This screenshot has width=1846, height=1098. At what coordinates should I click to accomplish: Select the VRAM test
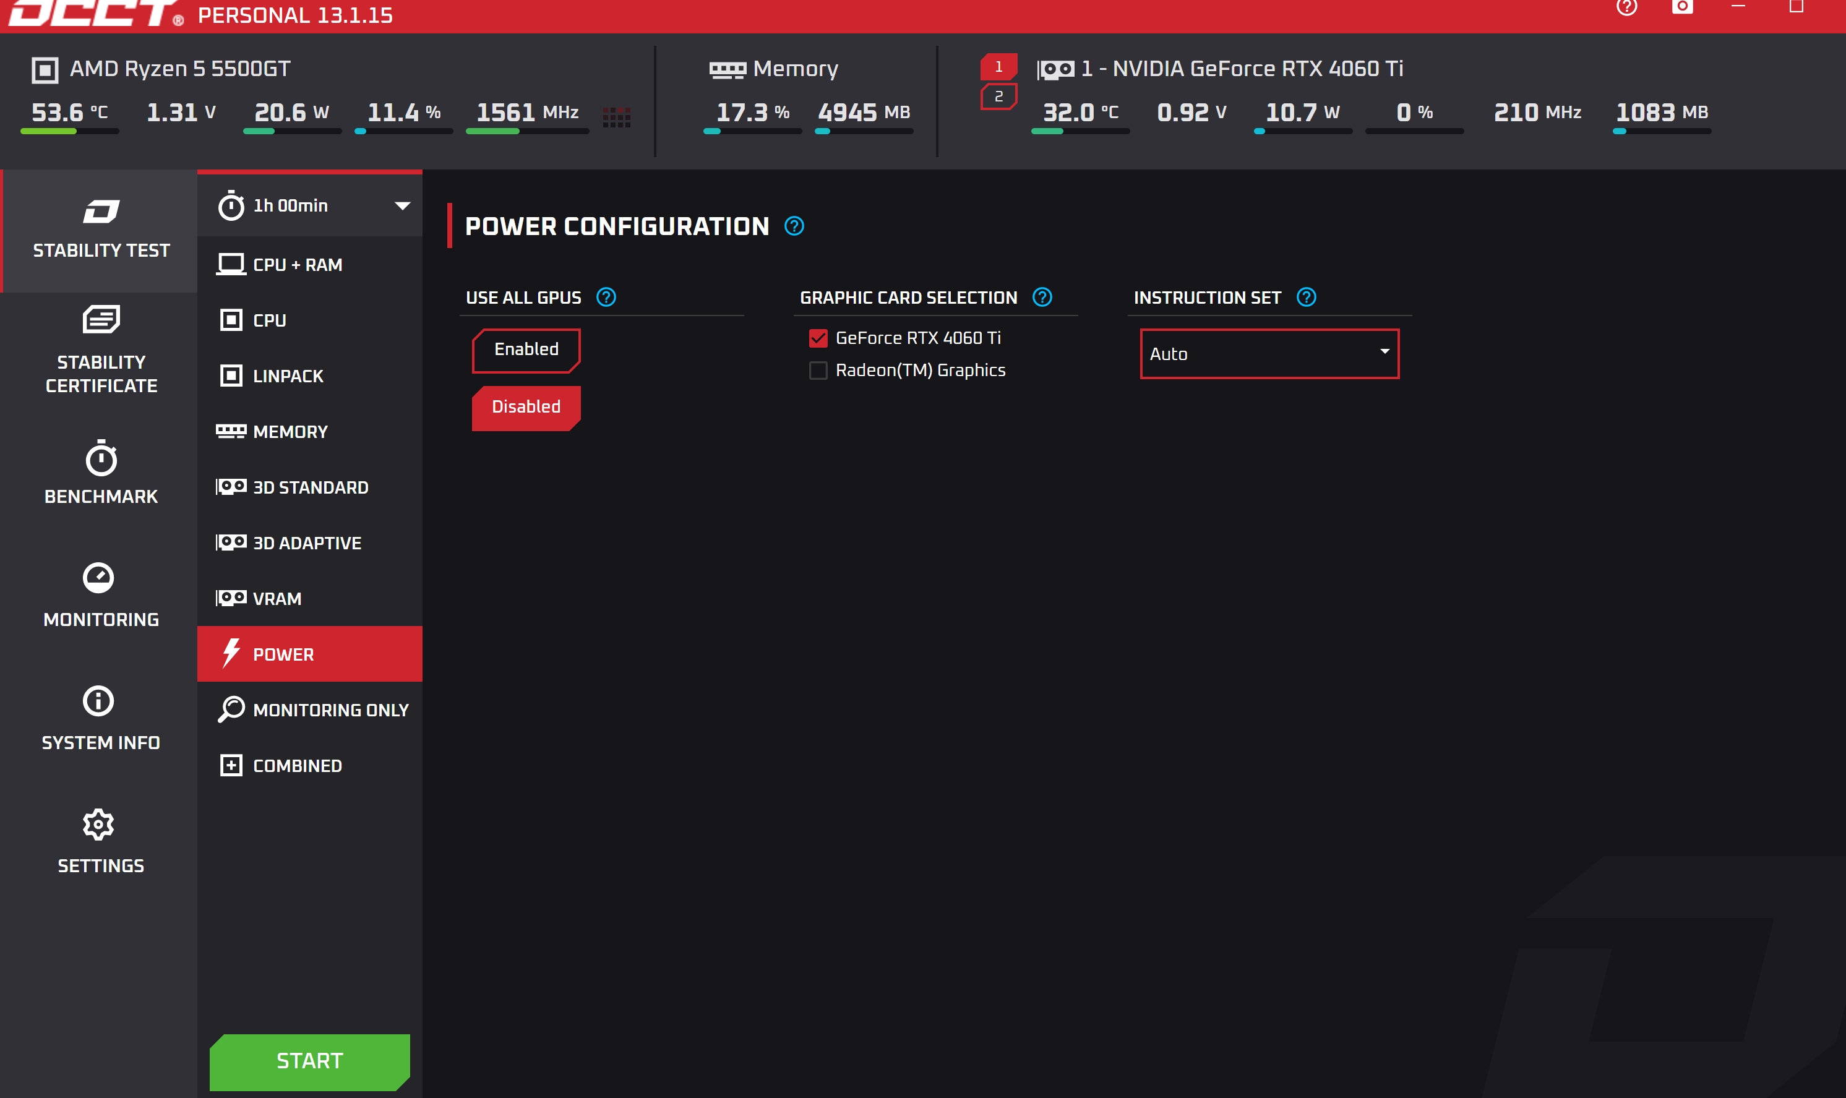pos(309,599)
